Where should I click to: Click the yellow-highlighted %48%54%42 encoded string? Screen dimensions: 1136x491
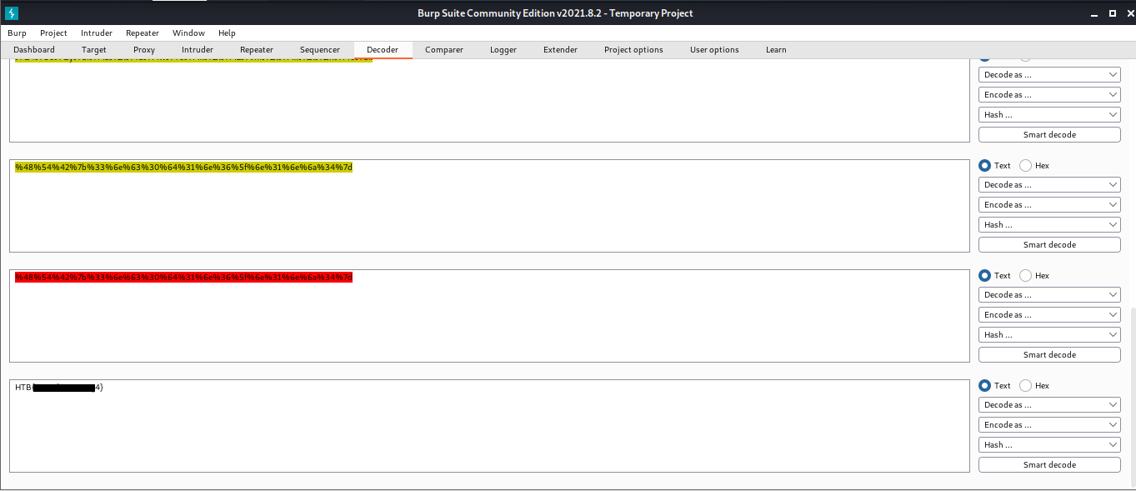pyautogui.click(x=183, y=168)
